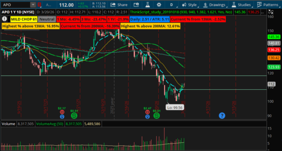Click the red symbol link icon

[x=39, y=5]
